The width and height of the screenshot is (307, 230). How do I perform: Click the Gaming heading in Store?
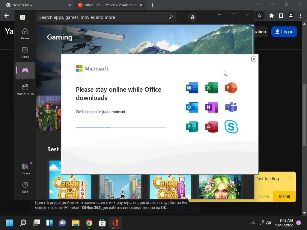click(60, 37)
